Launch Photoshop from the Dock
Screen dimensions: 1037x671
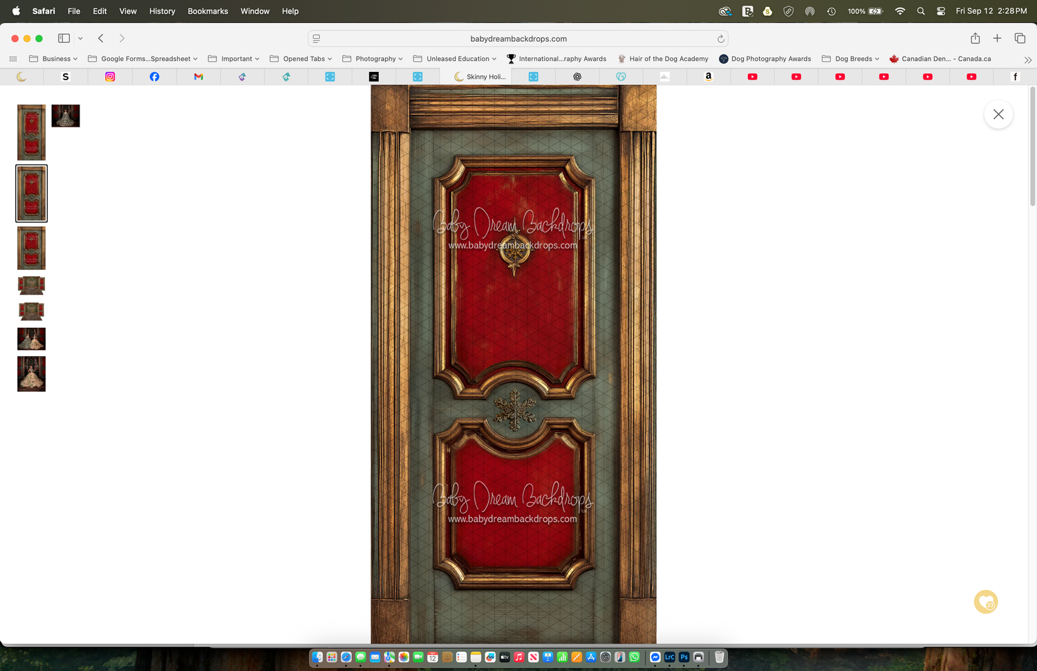pos(684,657)
